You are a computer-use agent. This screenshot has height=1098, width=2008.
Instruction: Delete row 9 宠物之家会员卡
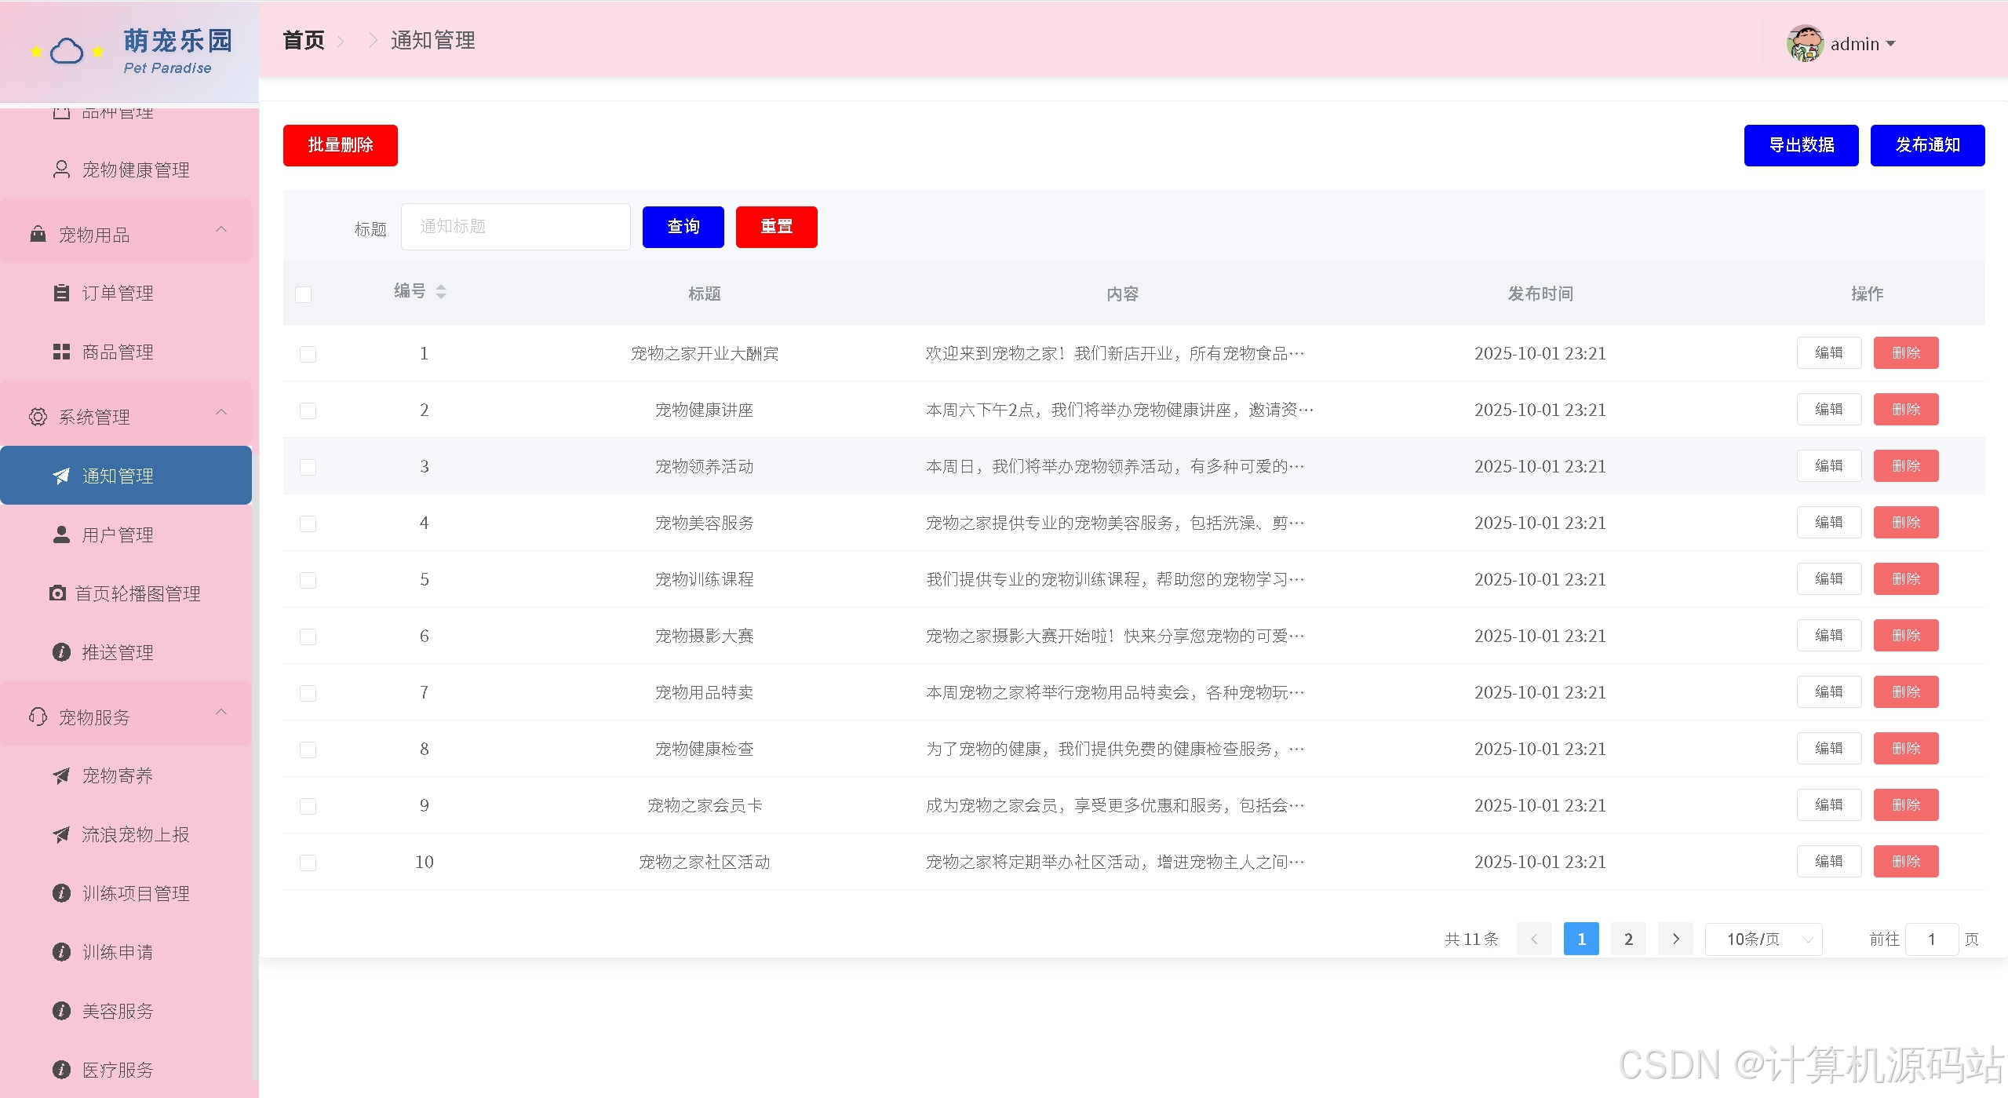pos(1905,805)
